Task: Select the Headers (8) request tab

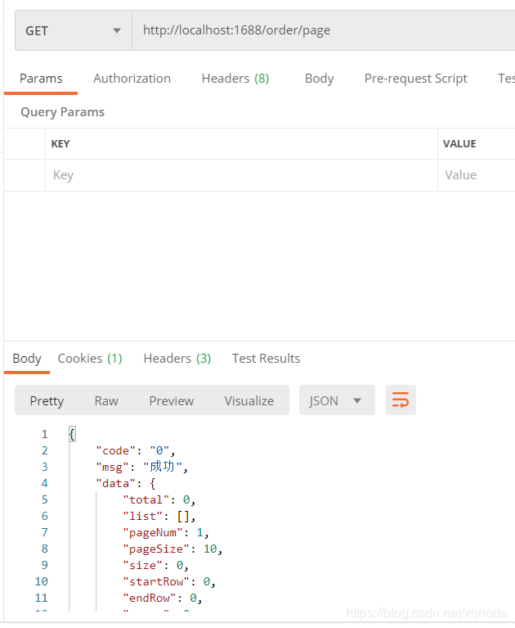Action: [235, 79]
